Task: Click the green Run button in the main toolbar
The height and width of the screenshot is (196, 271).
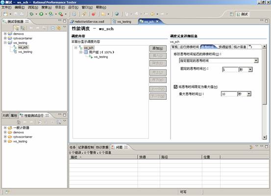Action: [41, 14]
